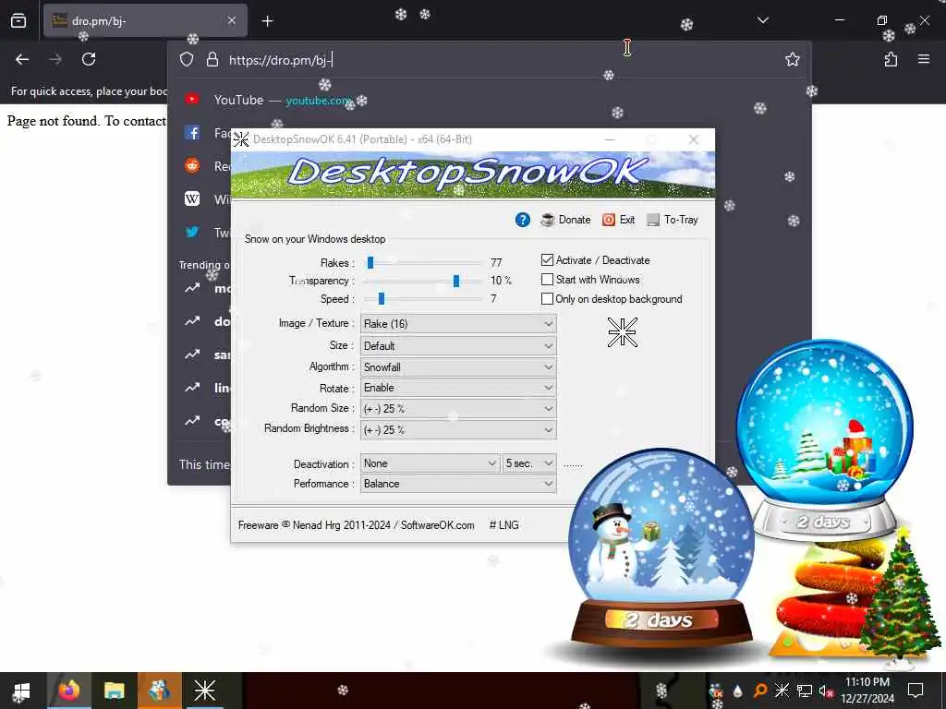Open the Size dropdown set to Default
The width and height of the screenshot is (946, 709).
[458, 346]
